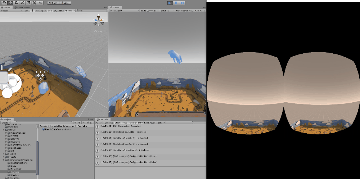Open the Left Eye dropdown
Screen dimensions: 360x179
coord(167,10)
